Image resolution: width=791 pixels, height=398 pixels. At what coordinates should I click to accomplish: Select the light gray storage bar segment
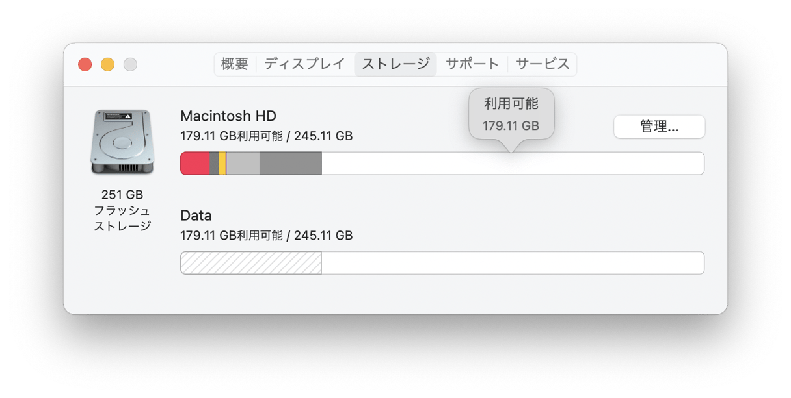[243, 164]
